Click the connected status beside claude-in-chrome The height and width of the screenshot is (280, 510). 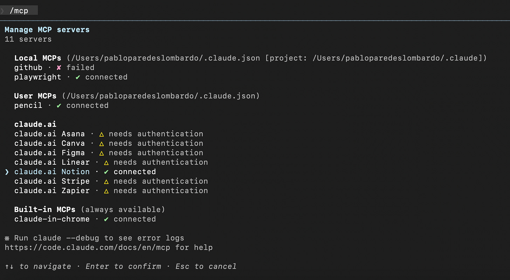[135, 219]
